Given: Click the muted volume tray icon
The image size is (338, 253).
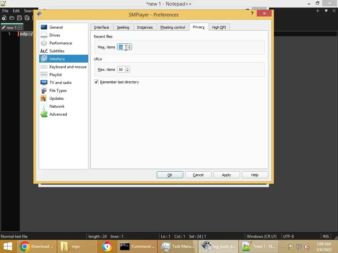Looking at the screenshot, I should (x=307, y=247).
